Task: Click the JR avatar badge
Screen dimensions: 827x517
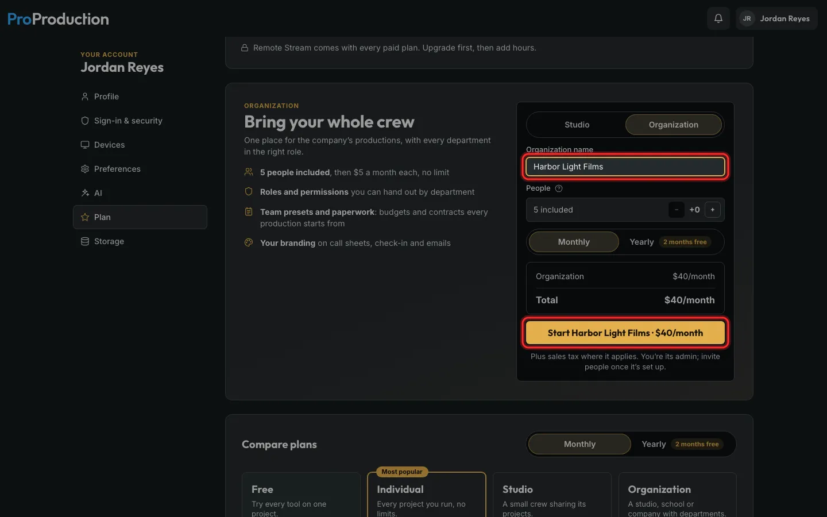Action: [x=747, y=18]
